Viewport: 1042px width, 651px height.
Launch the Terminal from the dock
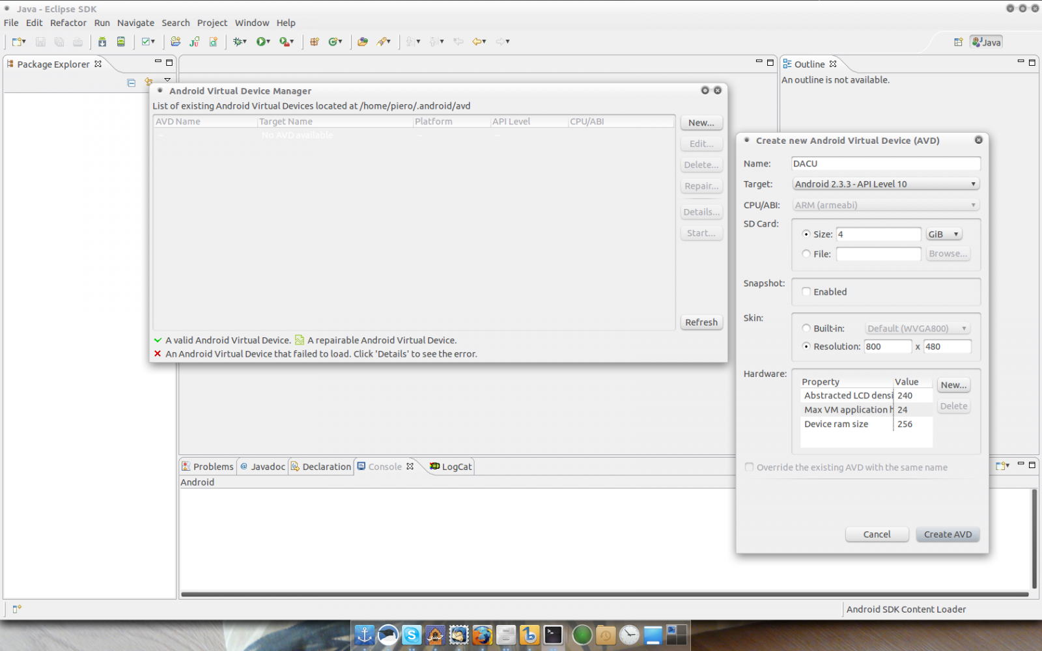click(553, 635)
